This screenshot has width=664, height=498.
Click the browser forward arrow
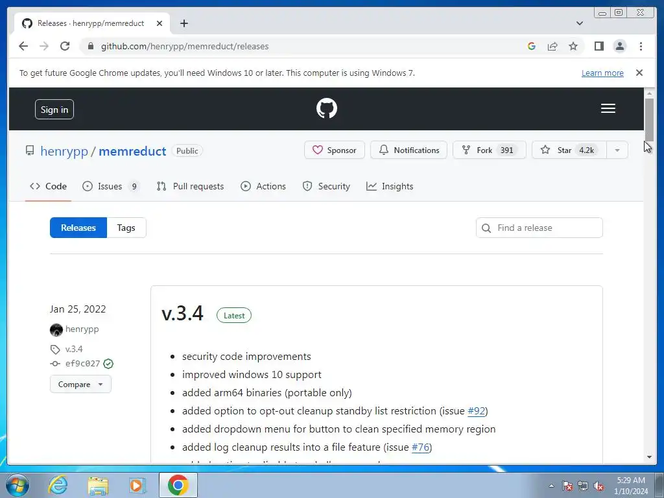tap(44, 46)
